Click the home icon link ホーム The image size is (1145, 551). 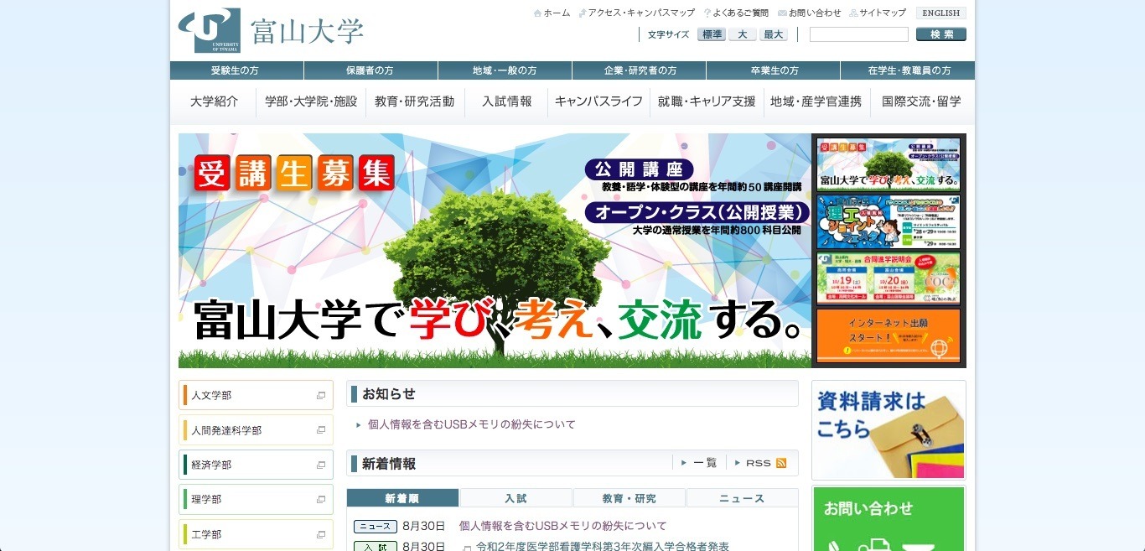click(x=552, y=13)
